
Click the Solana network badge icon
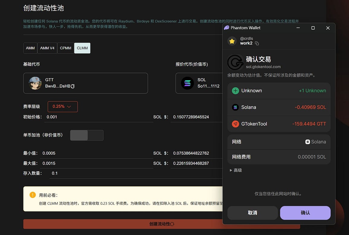(x=308, y=142)
